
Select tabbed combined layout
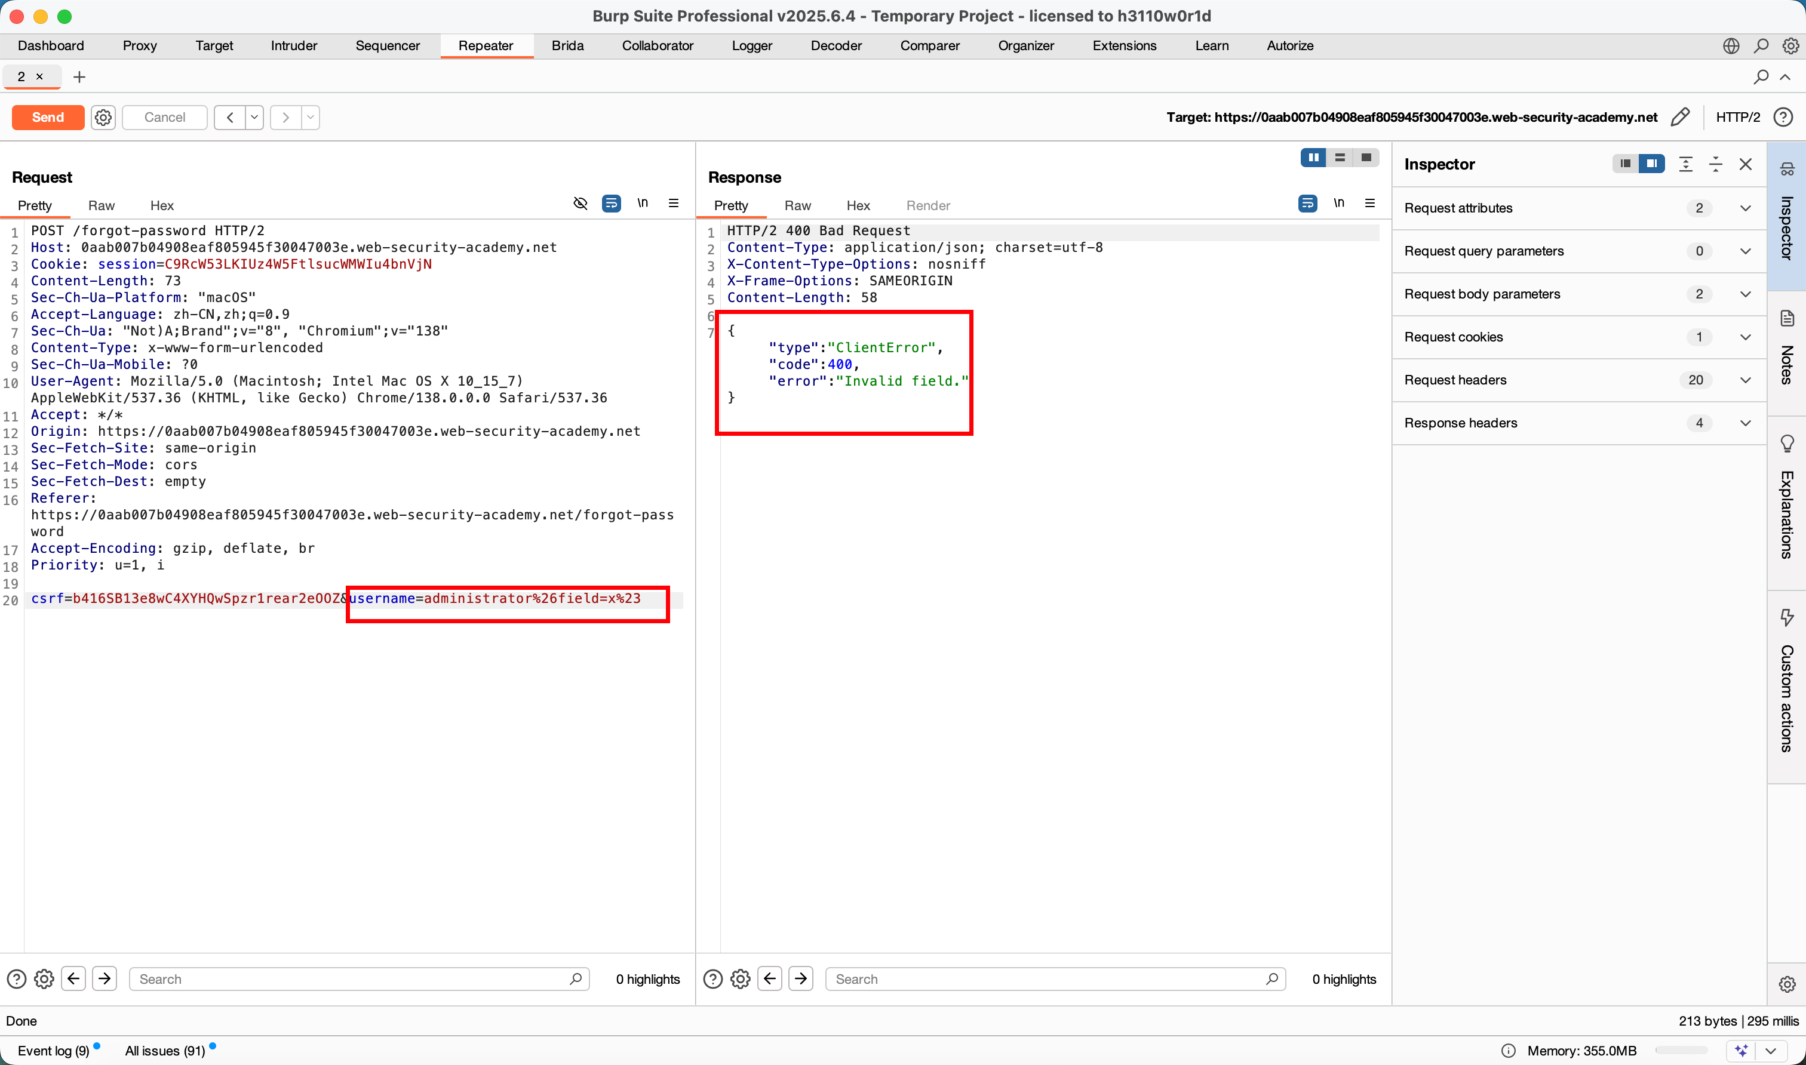tap(1366, 157)
